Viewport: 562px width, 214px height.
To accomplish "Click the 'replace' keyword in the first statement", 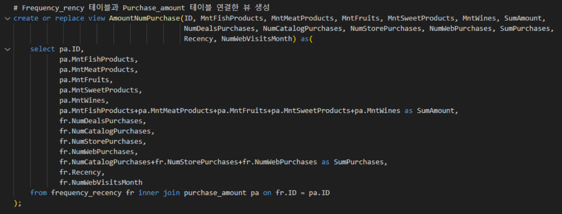I will [x=70, y=18].
